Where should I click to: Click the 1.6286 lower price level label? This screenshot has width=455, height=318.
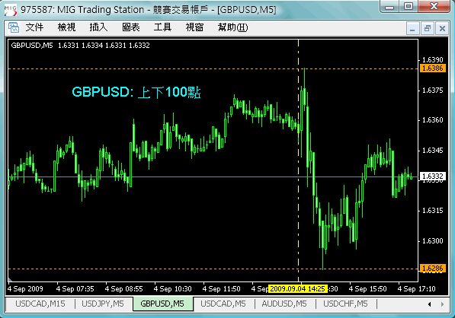[x=433, y=269]
